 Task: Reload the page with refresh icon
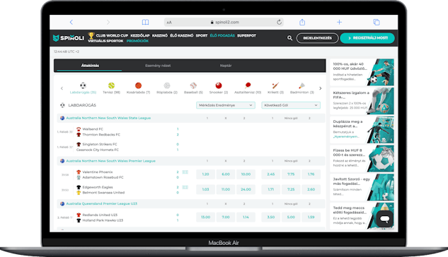tap(279, 22)
